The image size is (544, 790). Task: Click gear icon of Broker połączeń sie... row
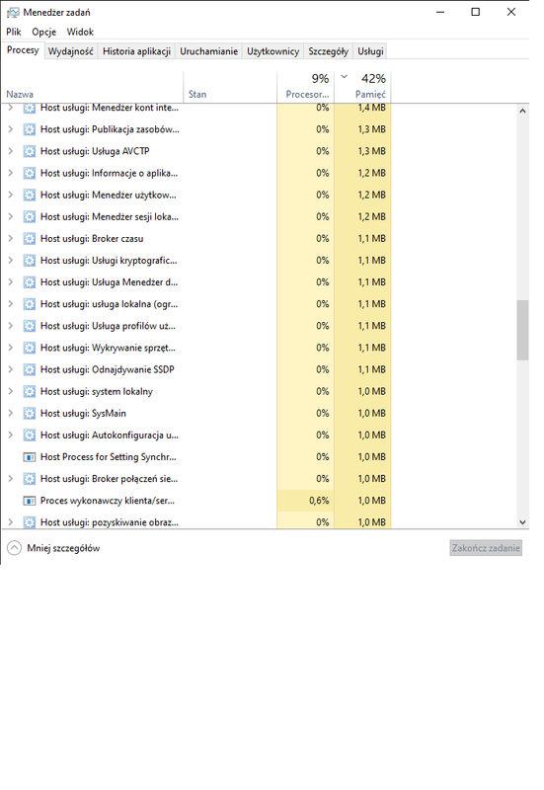pyautogui.click(x=30, y=479)
